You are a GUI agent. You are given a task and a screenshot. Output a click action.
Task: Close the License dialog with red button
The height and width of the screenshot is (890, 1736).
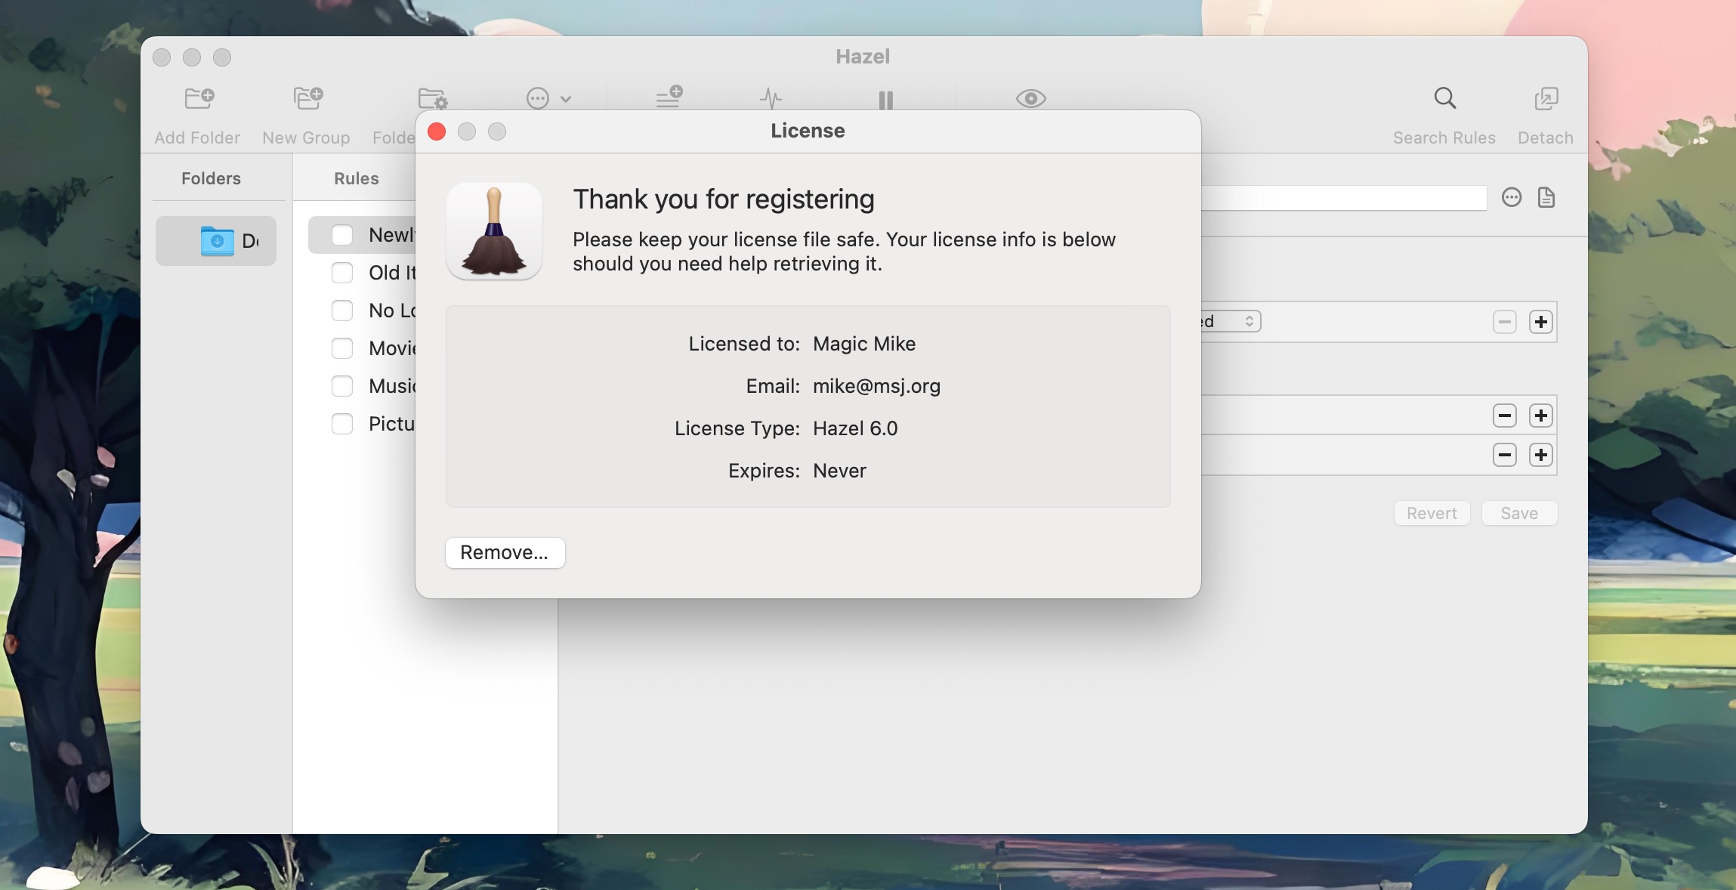(437, 131)
